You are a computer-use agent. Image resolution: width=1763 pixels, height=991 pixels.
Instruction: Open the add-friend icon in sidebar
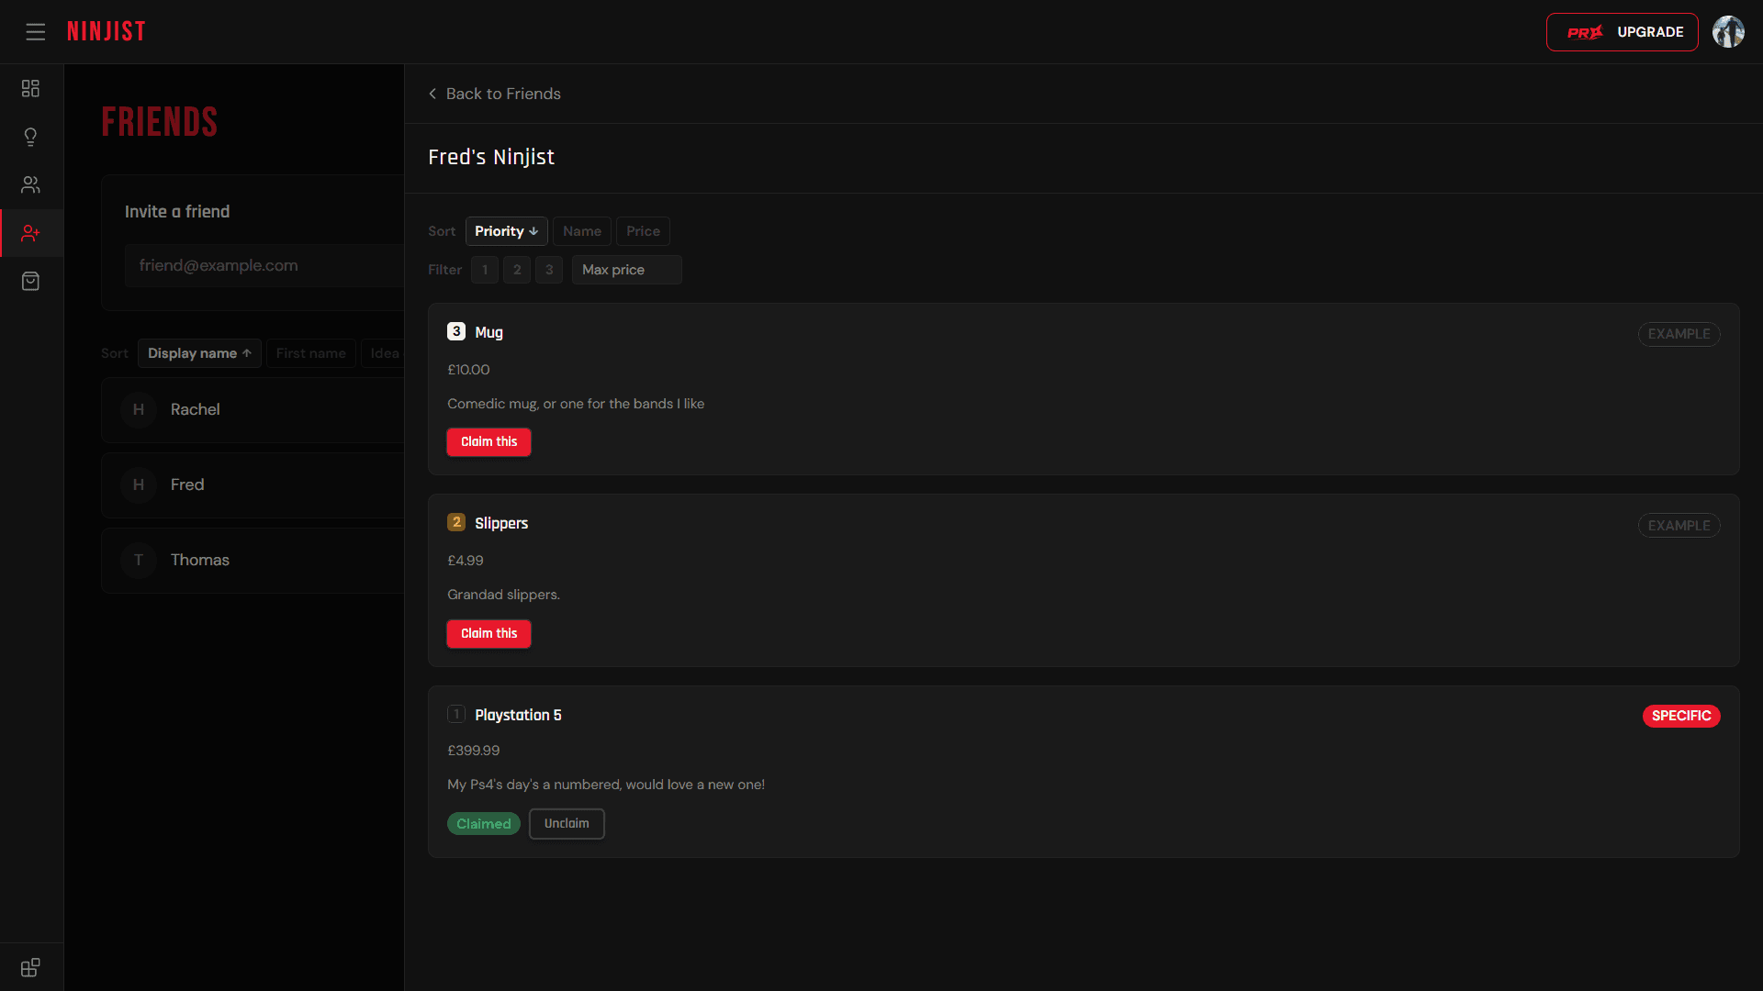tap(30, 233)
